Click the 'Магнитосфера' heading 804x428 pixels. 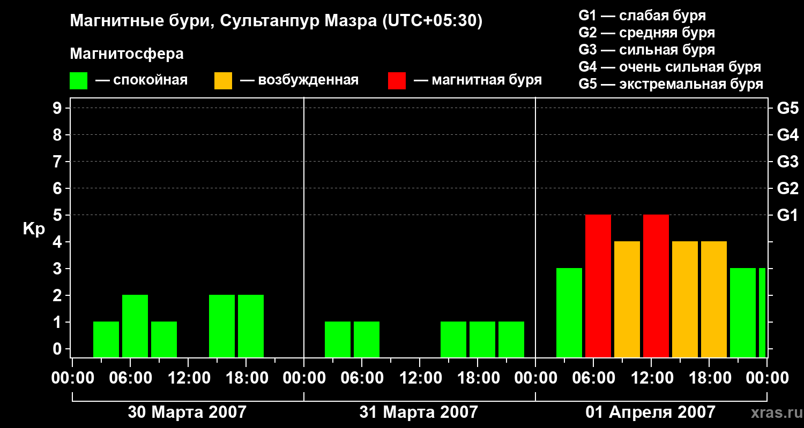pos(126,54)
